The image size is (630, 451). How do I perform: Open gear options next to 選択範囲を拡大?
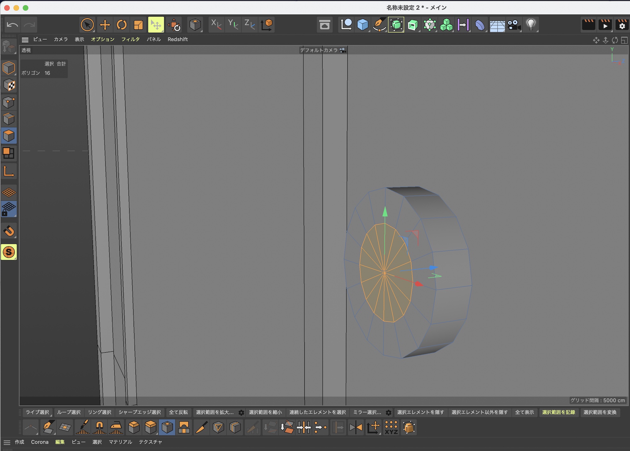click(x=241, y=413)
